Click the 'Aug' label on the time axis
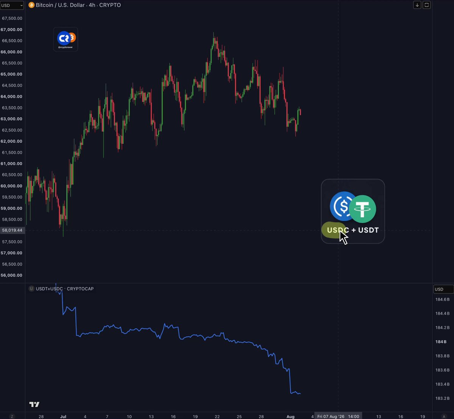 pyautogui.click(x=290, y=416)
